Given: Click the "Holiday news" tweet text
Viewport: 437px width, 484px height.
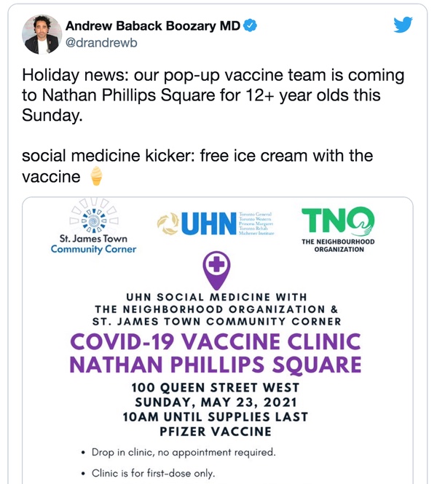Looking at the screenshot, I should [x=212, y=96].
